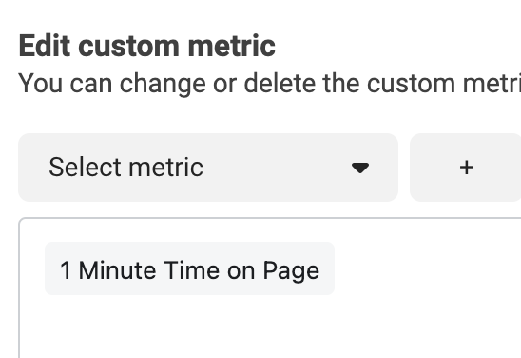Image resolution: width=521 pixels, height=358 pixels.
Task: Click the dropdown caret arrow icon
Action: 360,168
